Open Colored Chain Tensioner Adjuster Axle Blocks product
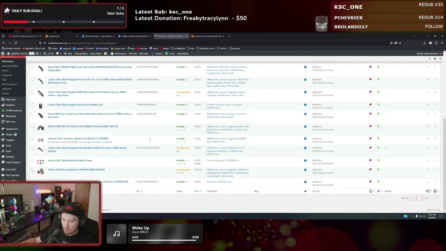Image resolution: width=446 pixels, height=251 pixels. click(78, 138)
